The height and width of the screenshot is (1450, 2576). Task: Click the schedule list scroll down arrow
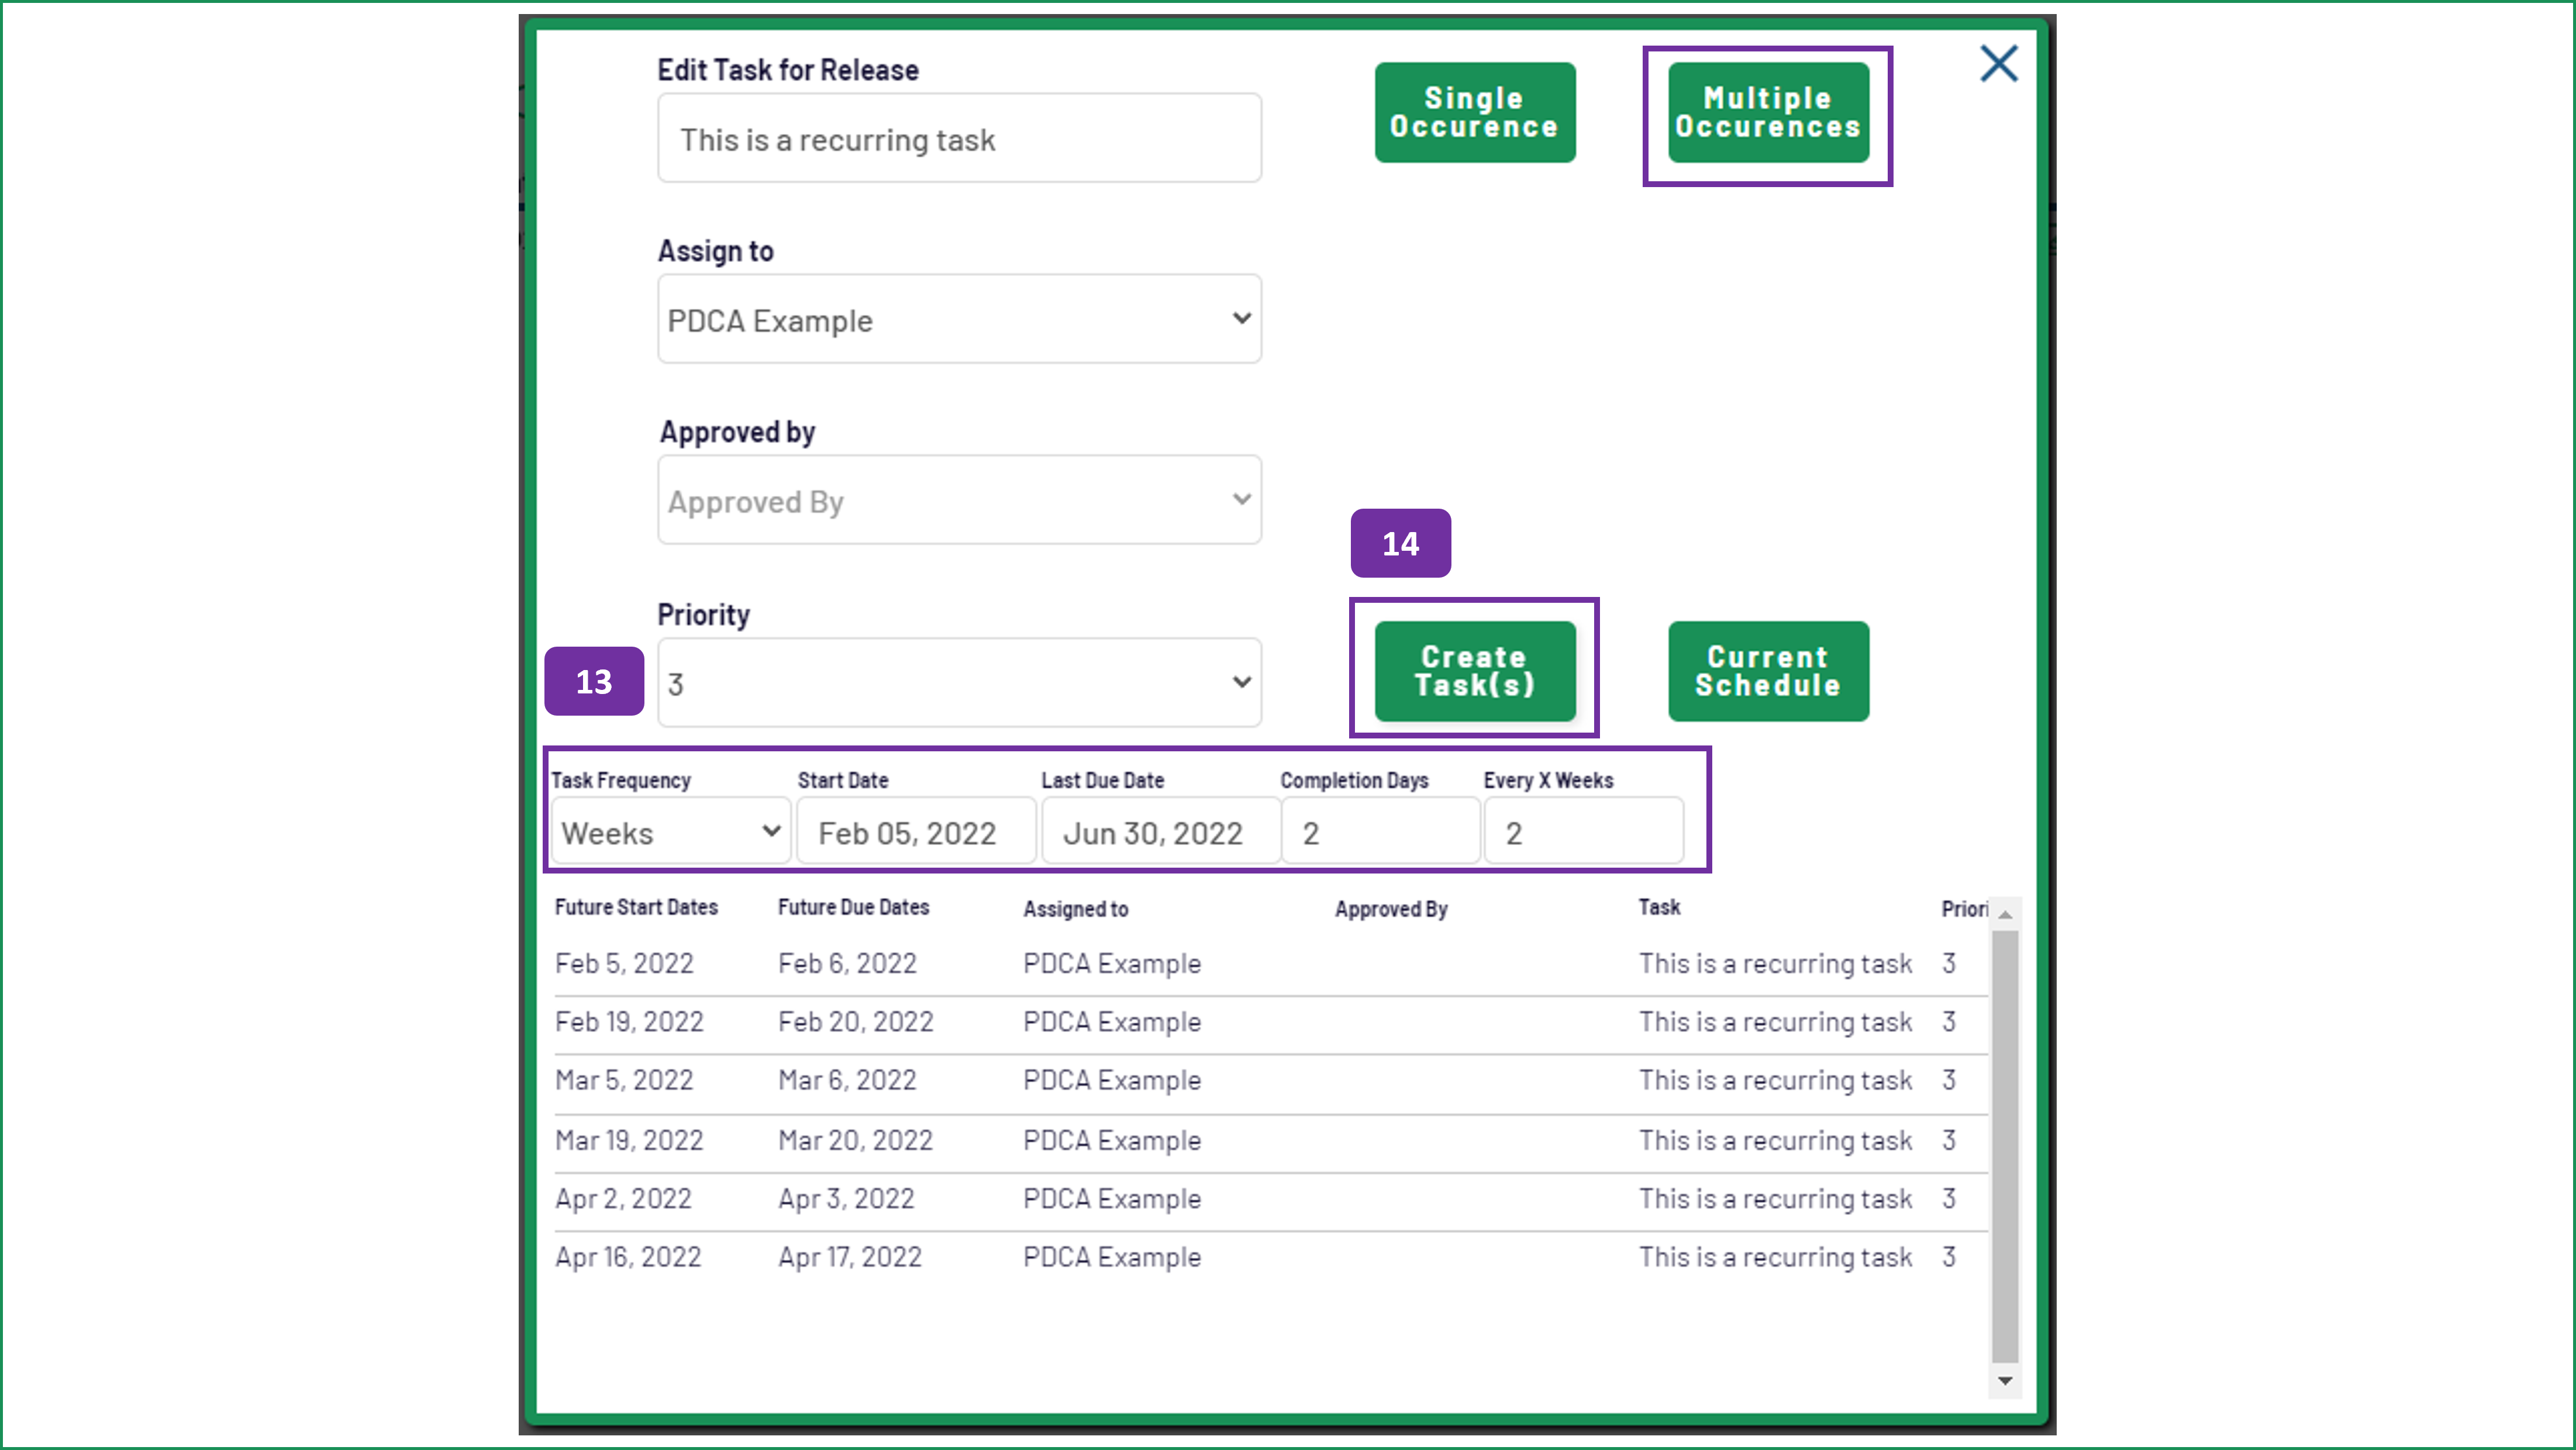[2004, 1381]
